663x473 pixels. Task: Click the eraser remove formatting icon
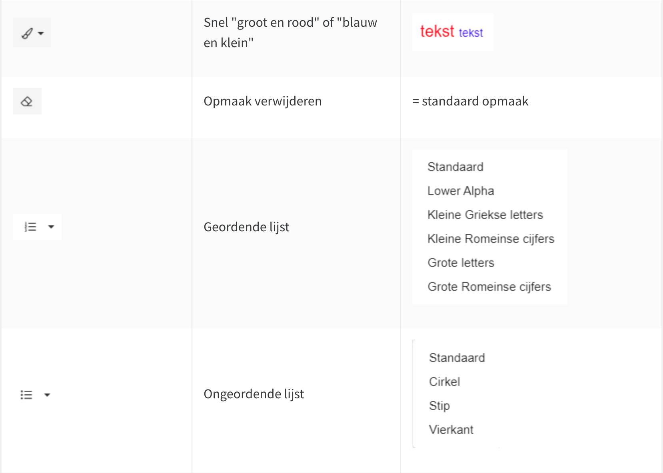[27, 101]
